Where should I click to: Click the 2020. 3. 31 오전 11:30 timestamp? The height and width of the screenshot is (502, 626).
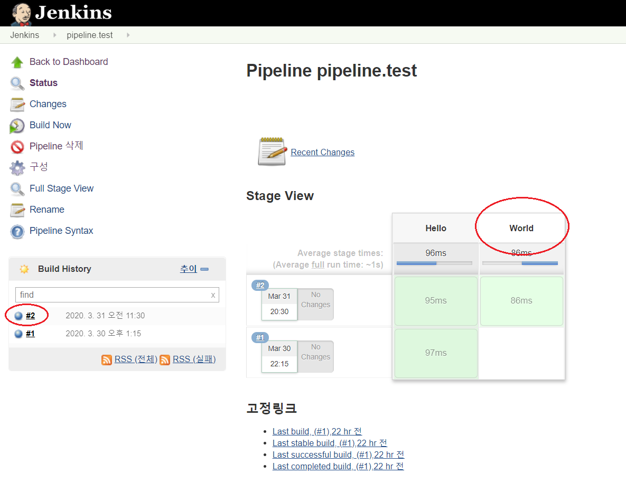[x=105, y=316]
